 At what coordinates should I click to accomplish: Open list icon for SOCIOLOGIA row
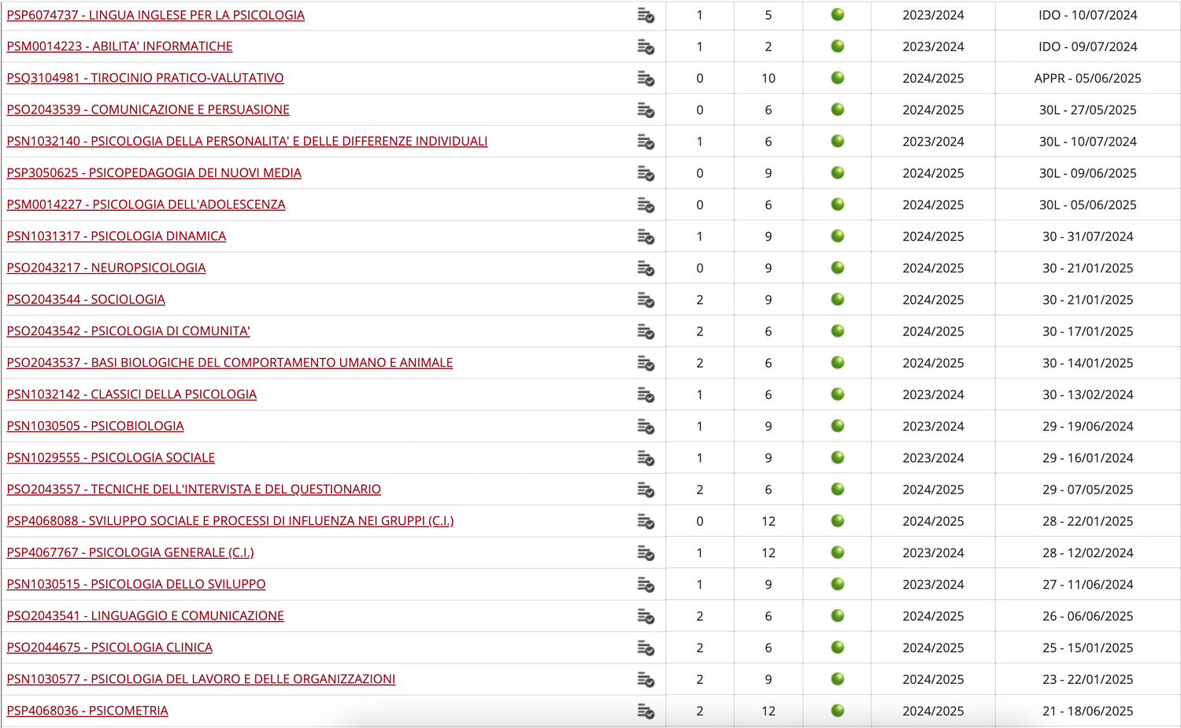pos(646,300)
